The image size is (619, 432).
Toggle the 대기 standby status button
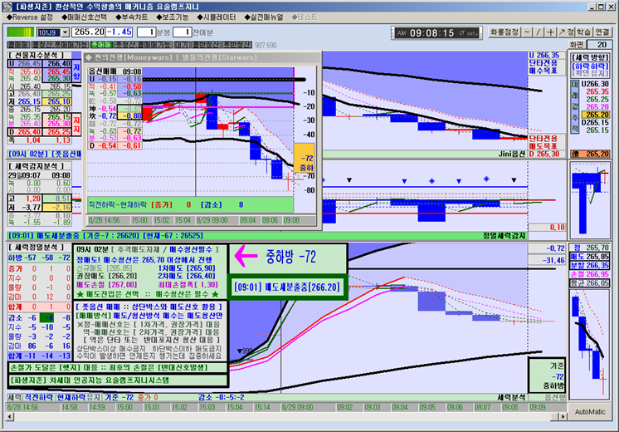(182, 45)
